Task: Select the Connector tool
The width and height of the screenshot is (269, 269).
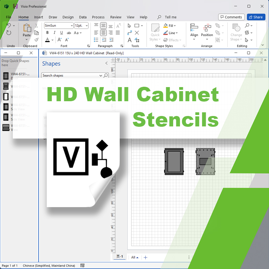Action: 129,33
